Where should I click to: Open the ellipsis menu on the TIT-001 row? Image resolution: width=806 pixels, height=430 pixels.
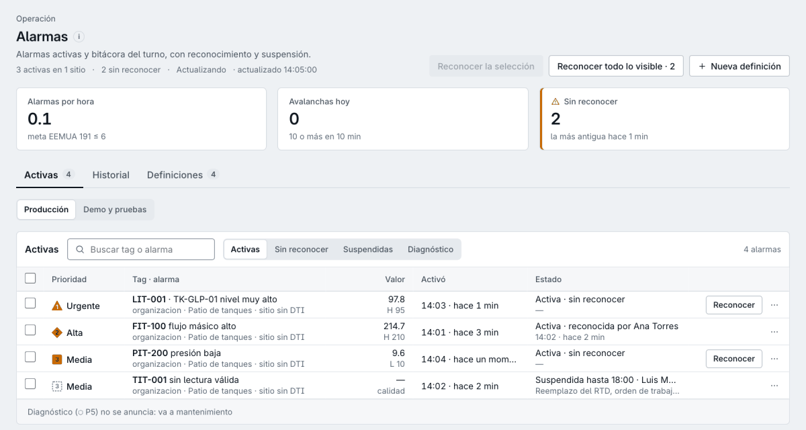pyautogui.click(x=774, y=386)
